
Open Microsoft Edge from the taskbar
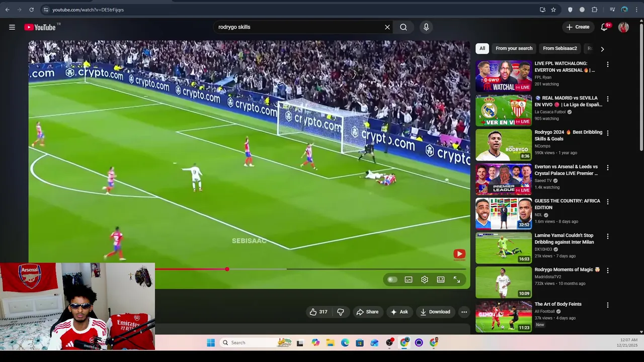[x=345, y=343]
